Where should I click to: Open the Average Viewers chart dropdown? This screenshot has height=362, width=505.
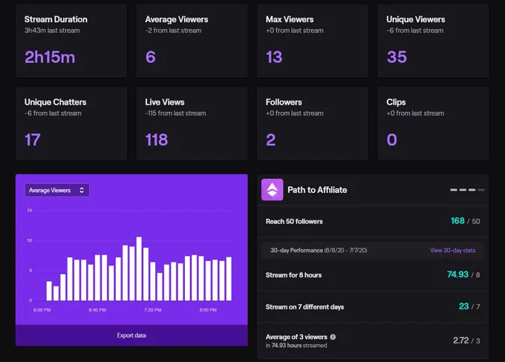[57, 190]
